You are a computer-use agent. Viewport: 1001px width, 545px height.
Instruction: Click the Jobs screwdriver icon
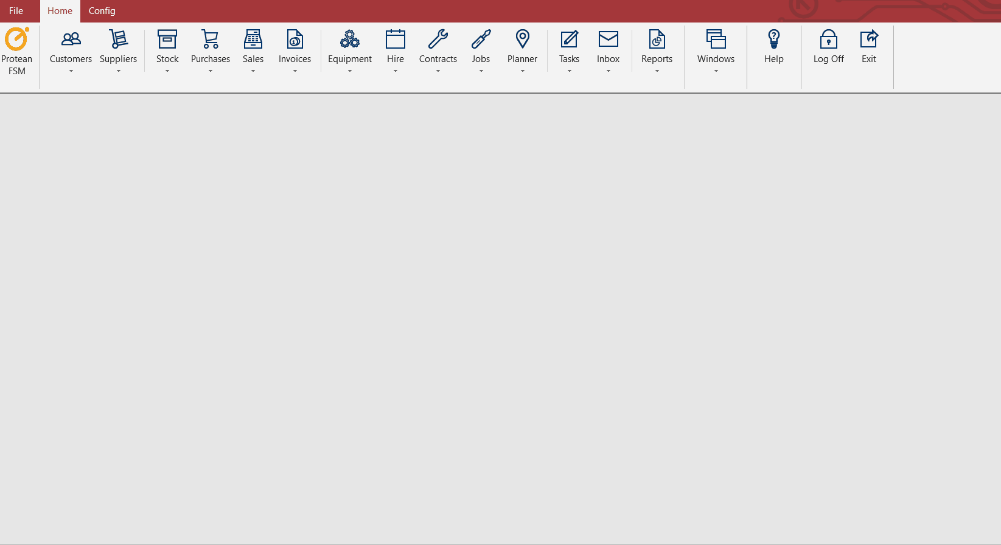coord(481,39)
